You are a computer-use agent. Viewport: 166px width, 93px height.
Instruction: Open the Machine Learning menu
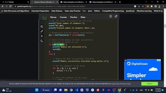tap(144, 11)
